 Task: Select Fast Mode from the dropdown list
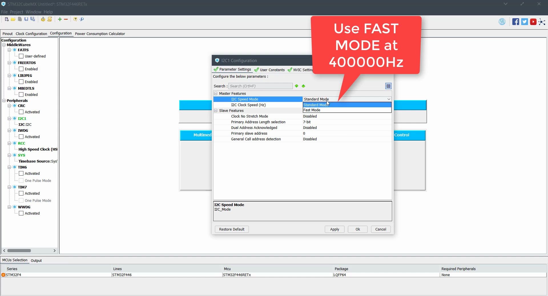point(347,110)
